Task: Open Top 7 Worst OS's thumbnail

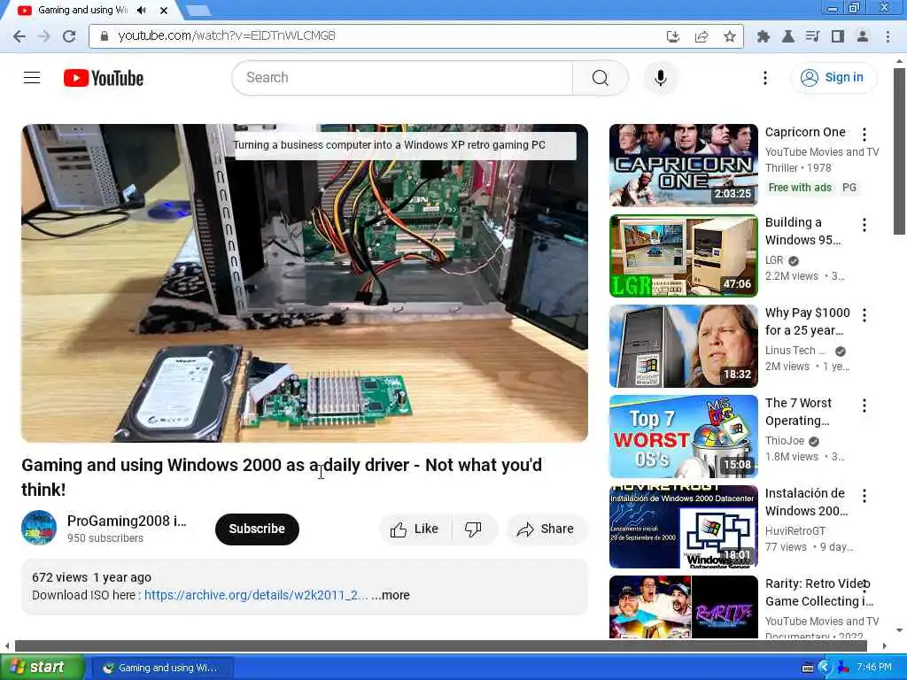Action: pos(684,436)
